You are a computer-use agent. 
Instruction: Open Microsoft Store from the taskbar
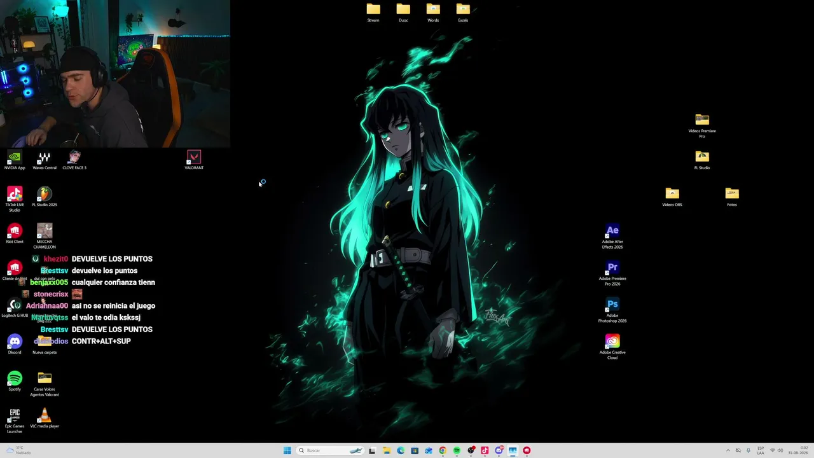click(415, 450)
